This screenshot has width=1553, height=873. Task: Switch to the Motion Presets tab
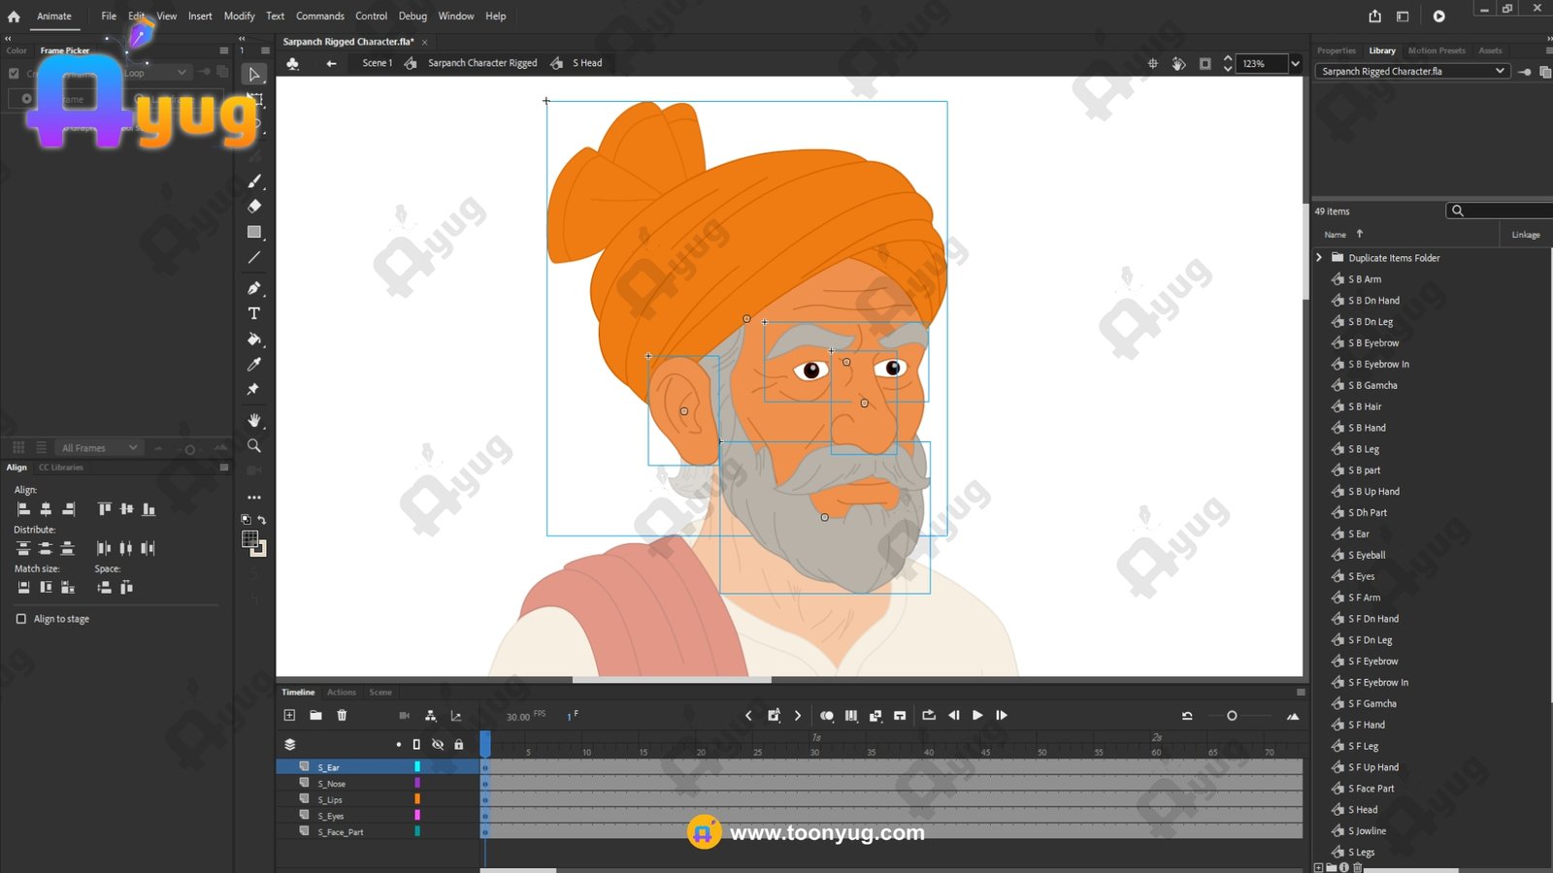pyautogui.click(x=1437, y=50)
